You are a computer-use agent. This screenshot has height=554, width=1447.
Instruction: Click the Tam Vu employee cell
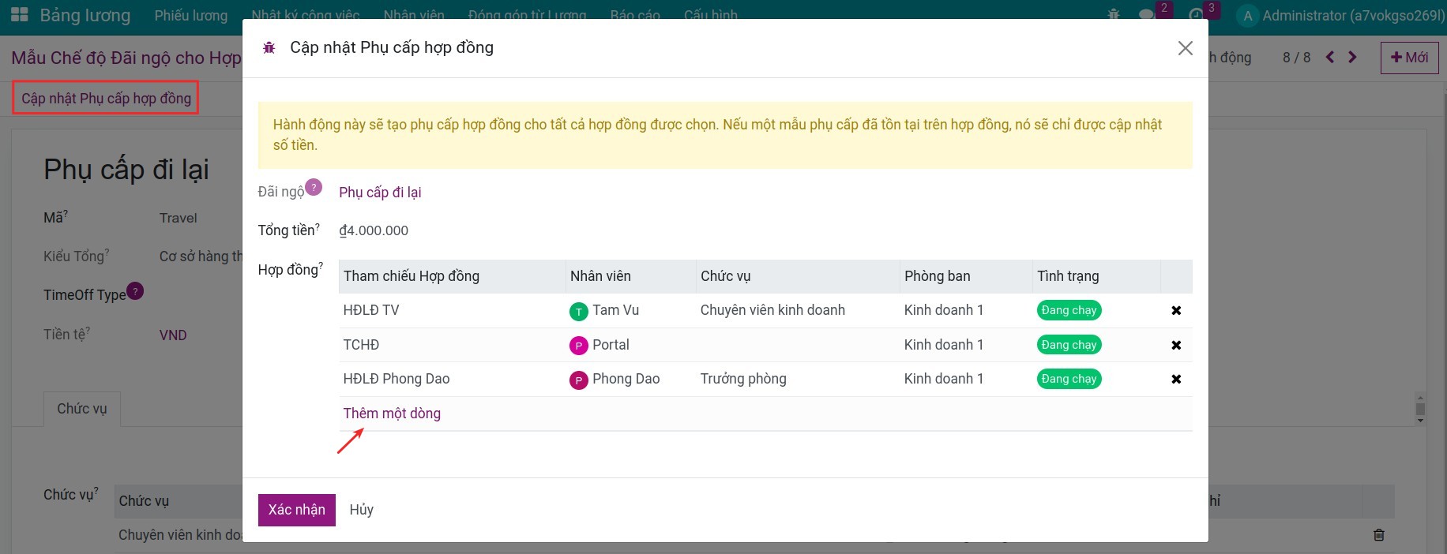tap(615, 311)
